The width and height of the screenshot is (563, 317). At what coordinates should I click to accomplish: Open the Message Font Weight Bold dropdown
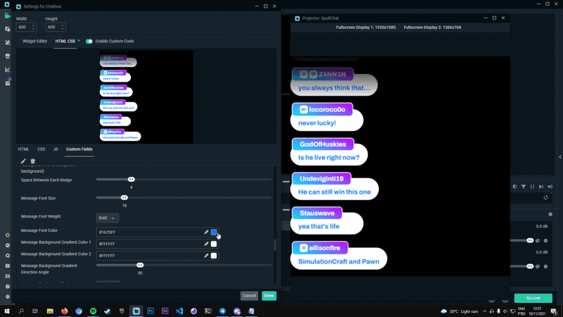[x=108, y=218]
